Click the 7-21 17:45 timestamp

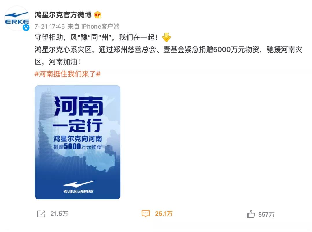point(50,27)
